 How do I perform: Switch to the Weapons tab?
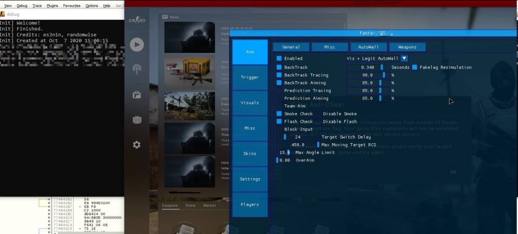tap(407, 47)
